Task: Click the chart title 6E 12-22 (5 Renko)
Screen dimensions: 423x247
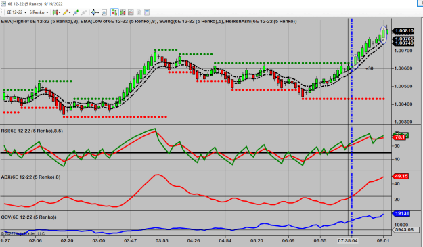Action: point(25,4)
